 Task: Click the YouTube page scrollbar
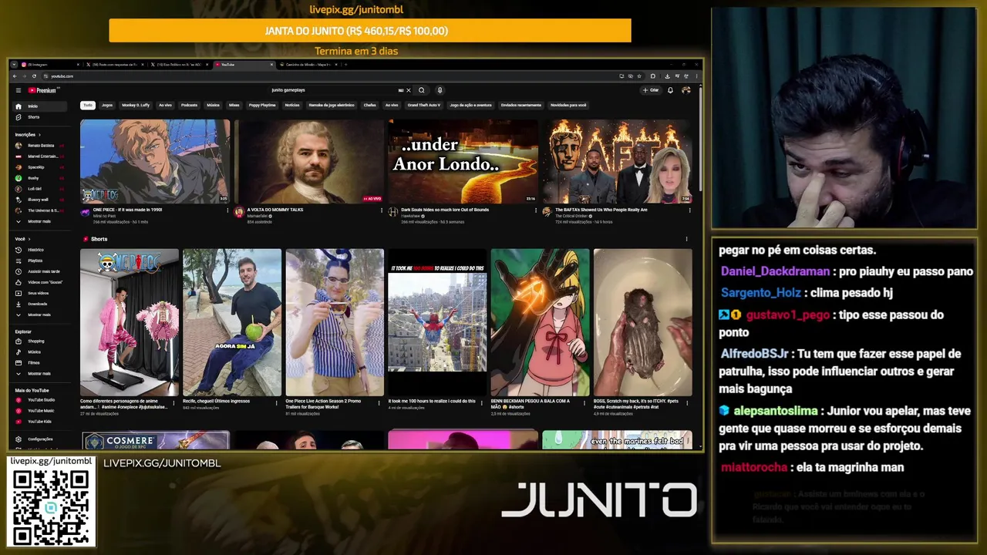tap(699, 139)
